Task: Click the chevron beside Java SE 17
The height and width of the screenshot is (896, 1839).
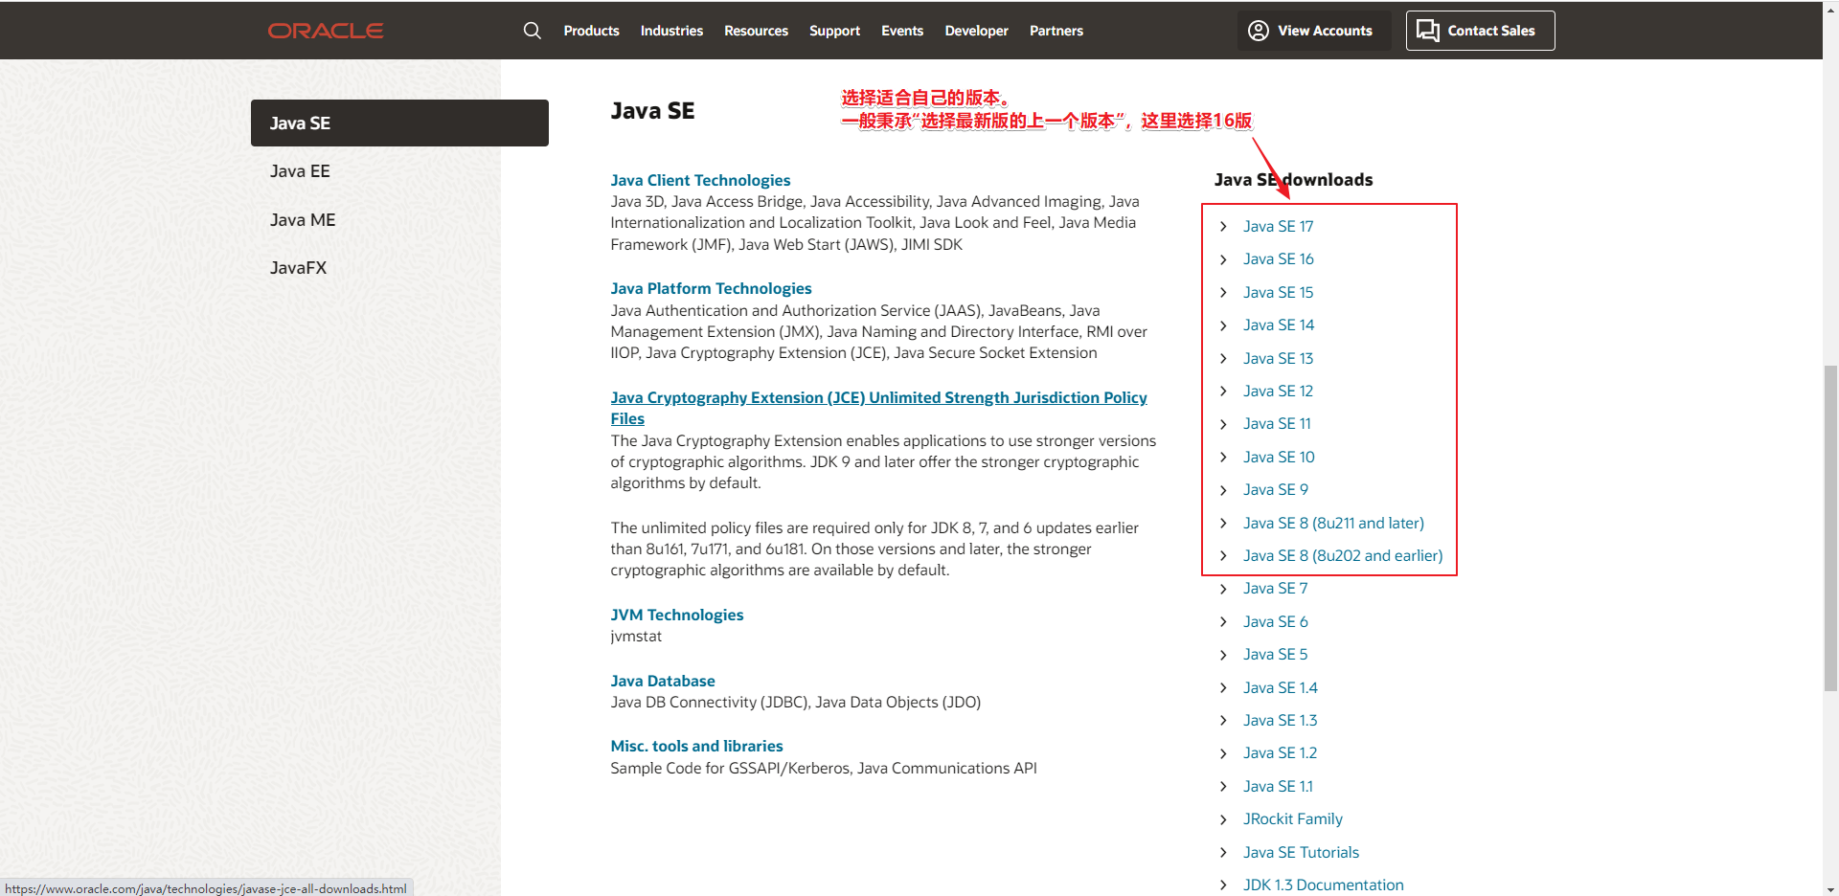Action: coord(1223,226)
